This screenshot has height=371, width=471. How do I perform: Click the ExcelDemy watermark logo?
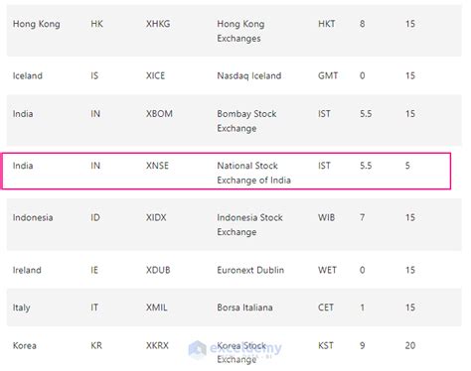[198, 349]
